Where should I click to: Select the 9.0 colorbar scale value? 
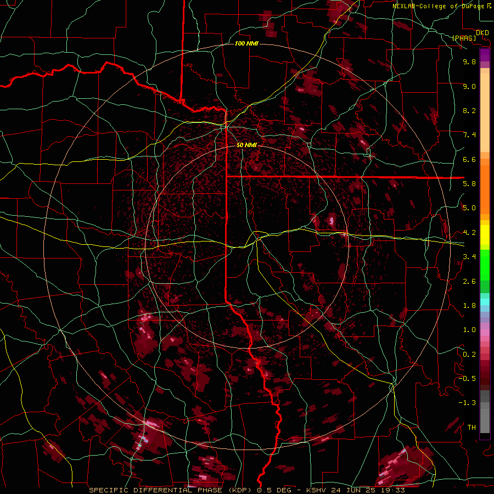click(469, 86)
